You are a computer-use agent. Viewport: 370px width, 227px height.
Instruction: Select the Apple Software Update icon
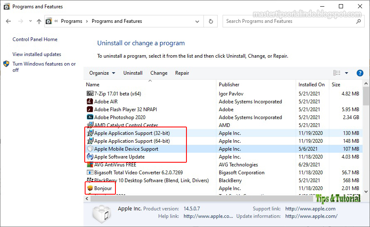90,156
